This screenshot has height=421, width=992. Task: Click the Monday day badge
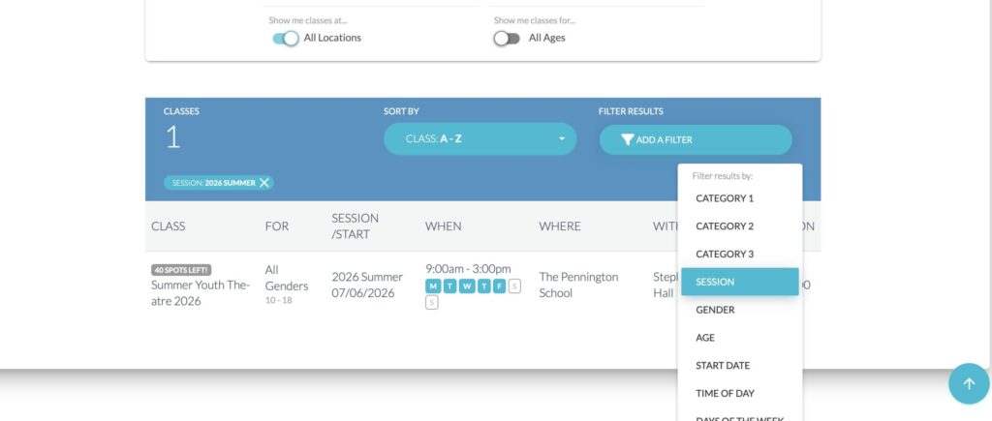tap(432, 286)
